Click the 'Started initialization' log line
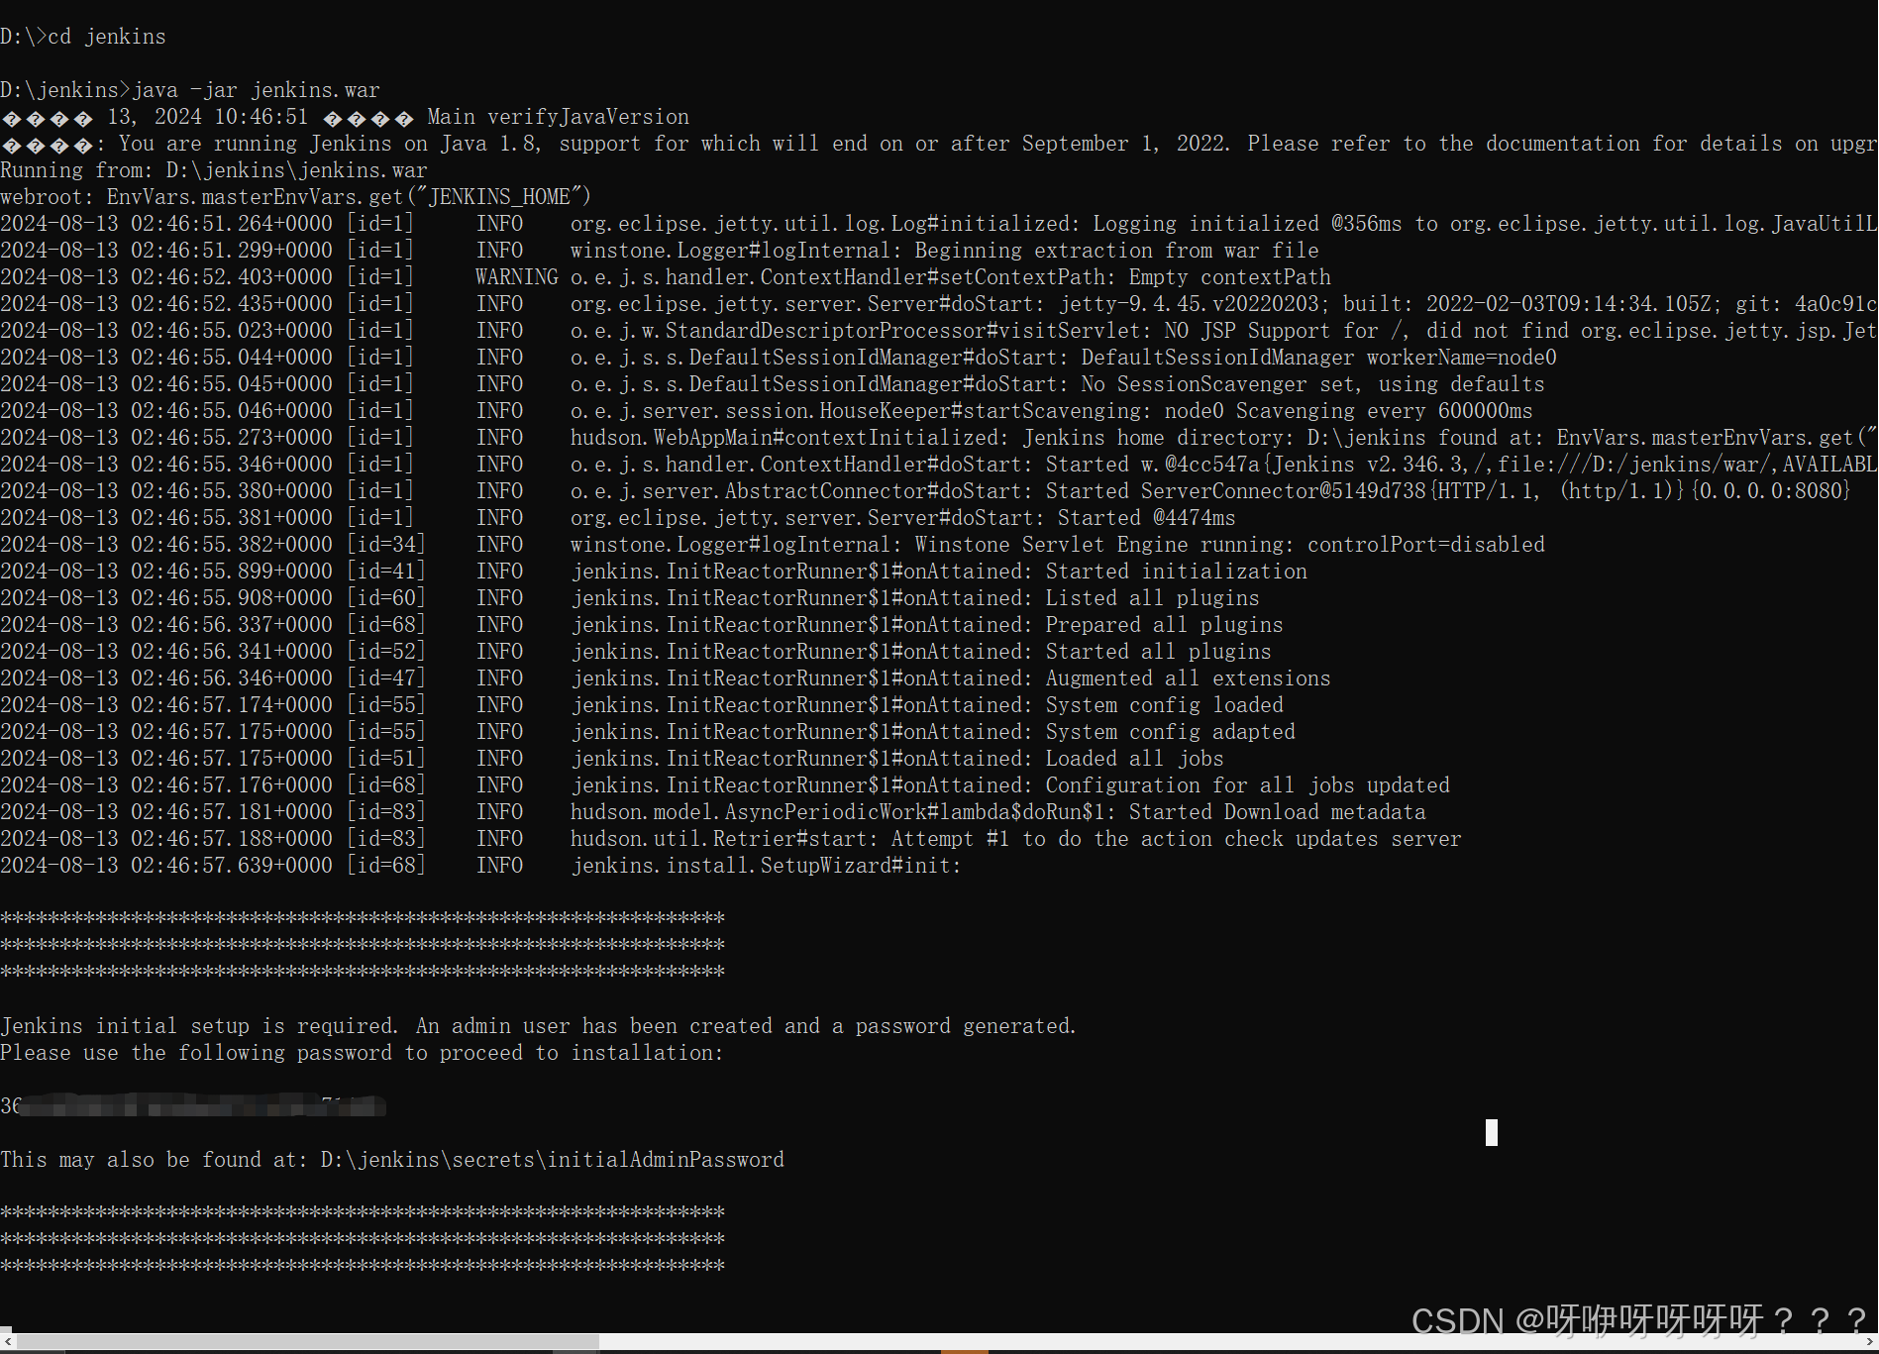The width and height of the screenshot is (1879, 1354). coord(654,571)
